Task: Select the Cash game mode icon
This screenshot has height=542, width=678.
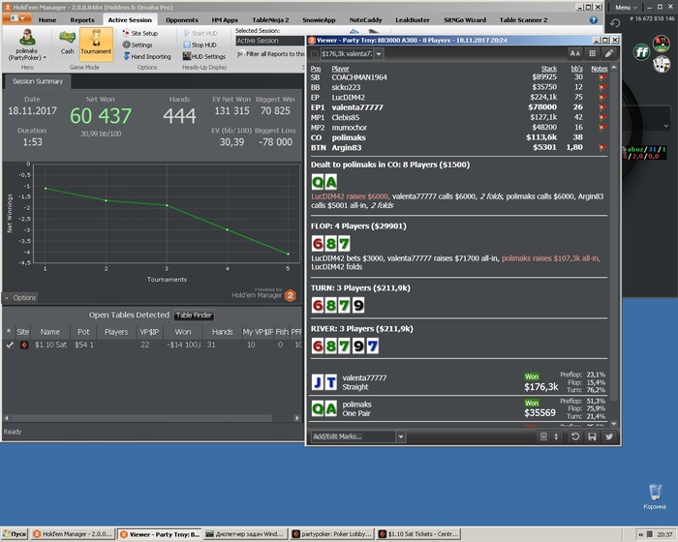Action: 67,43
